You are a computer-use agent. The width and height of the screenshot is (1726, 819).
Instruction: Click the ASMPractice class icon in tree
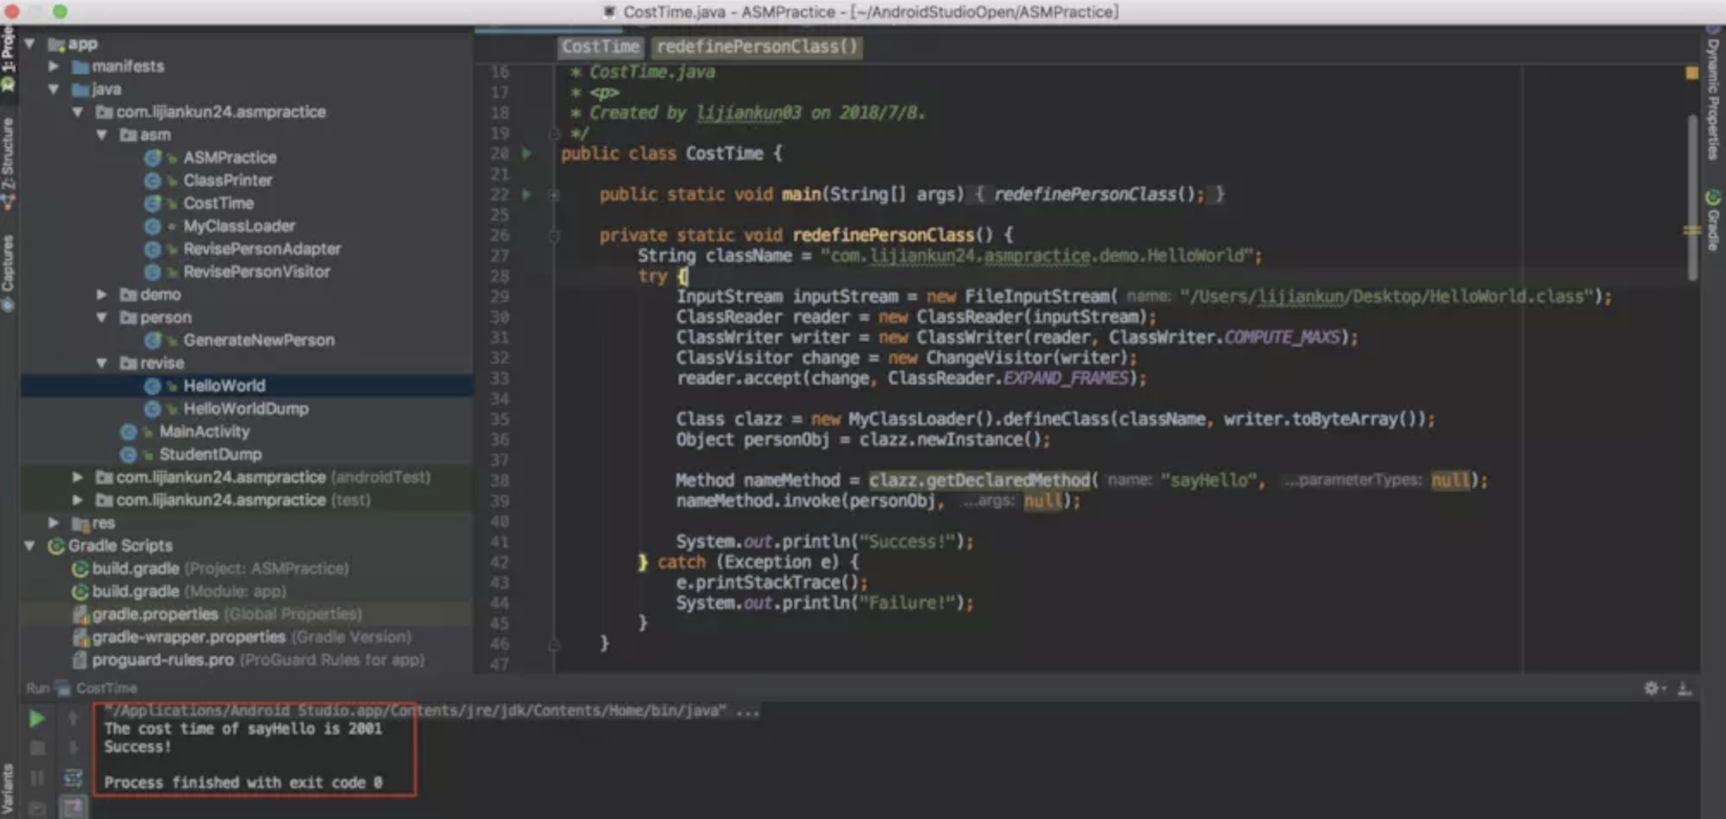click(153, 158)
